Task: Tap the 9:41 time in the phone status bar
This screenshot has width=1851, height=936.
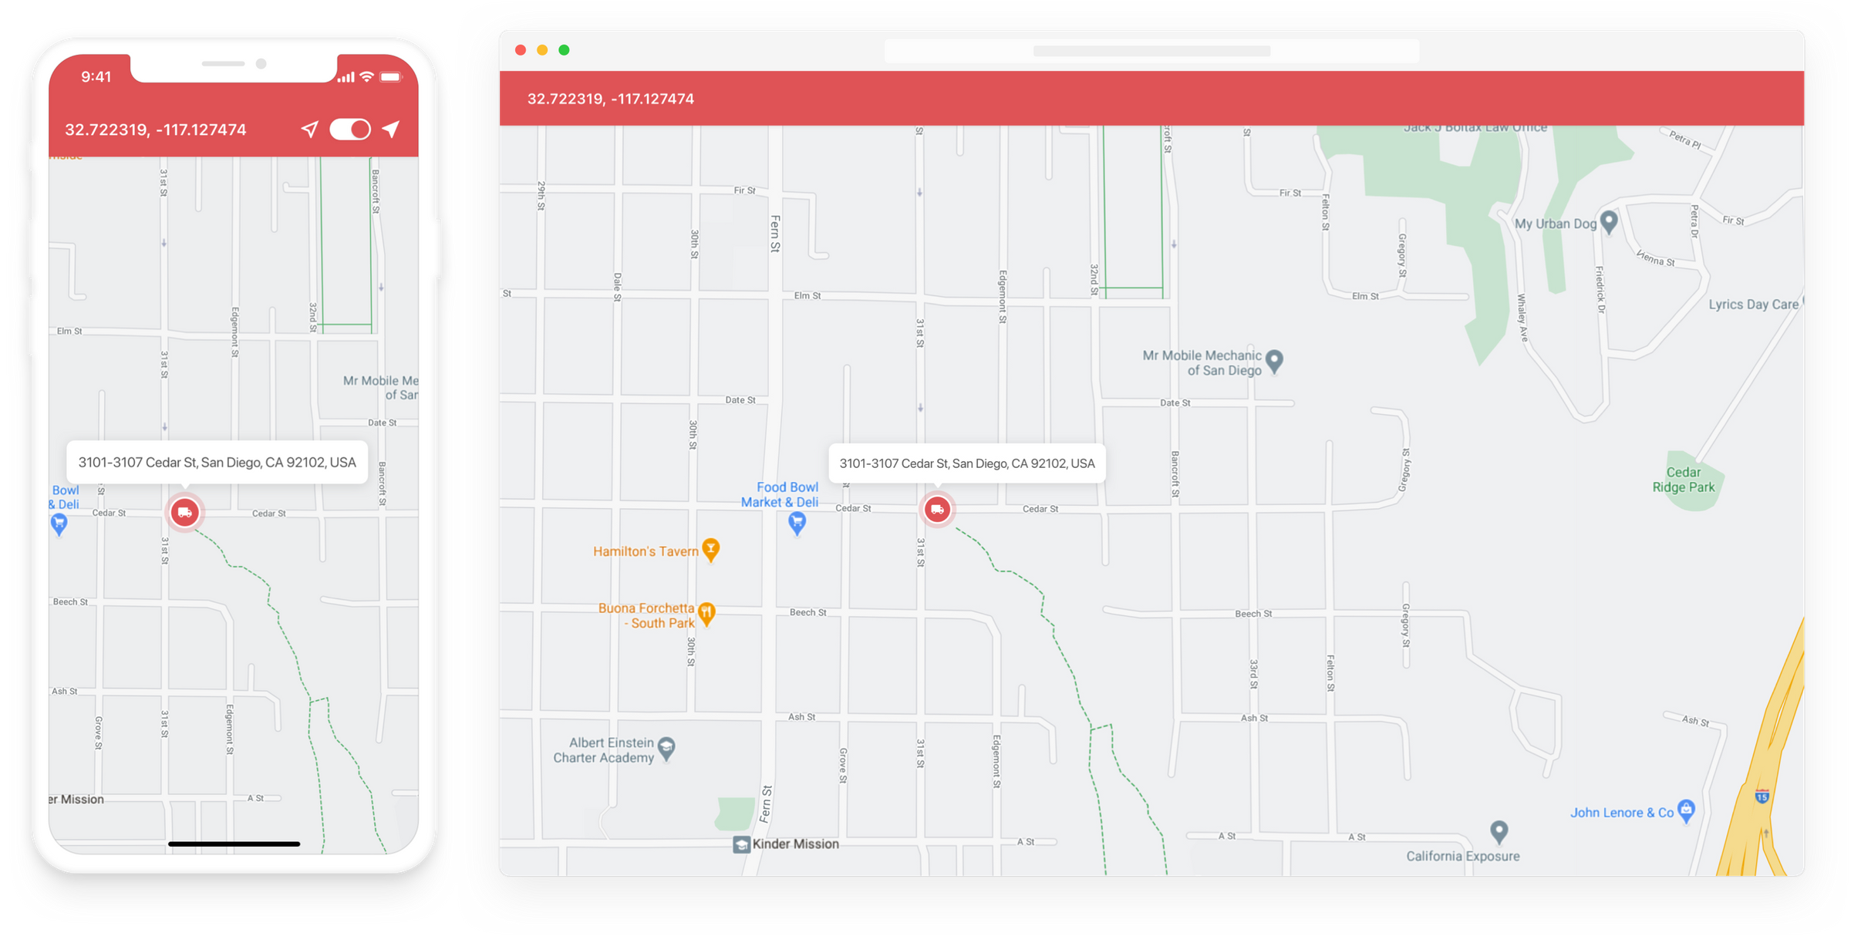Action: 96,77
